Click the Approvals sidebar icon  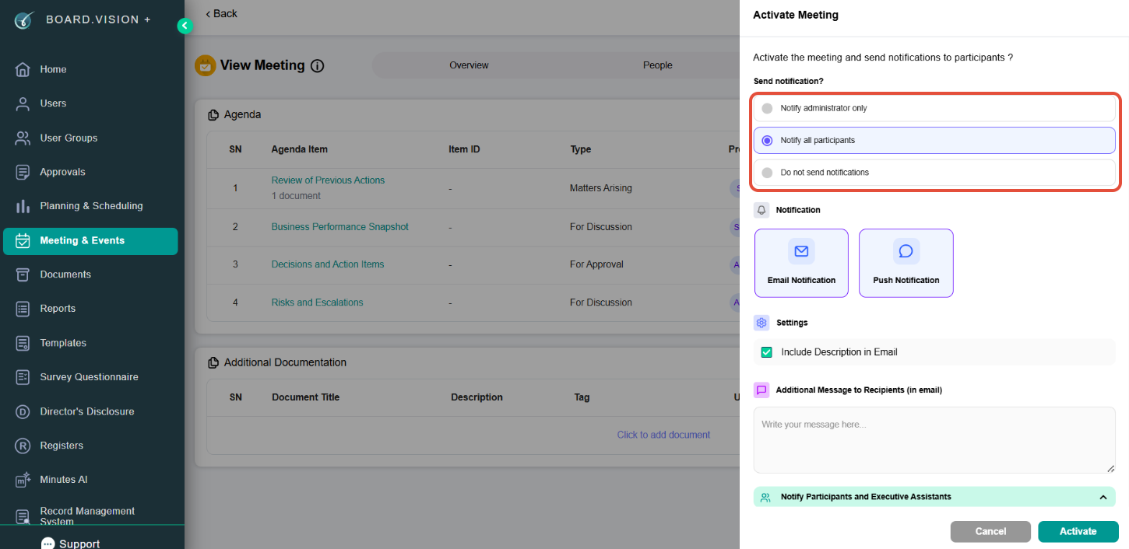click(x=23, y=172)
